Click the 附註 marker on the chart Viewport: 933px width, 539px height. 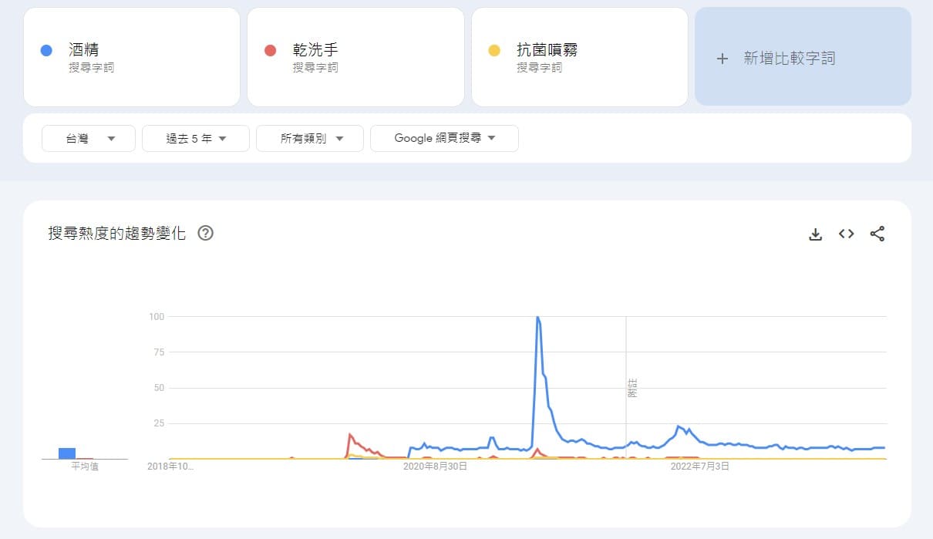click(x=632, y=388)
